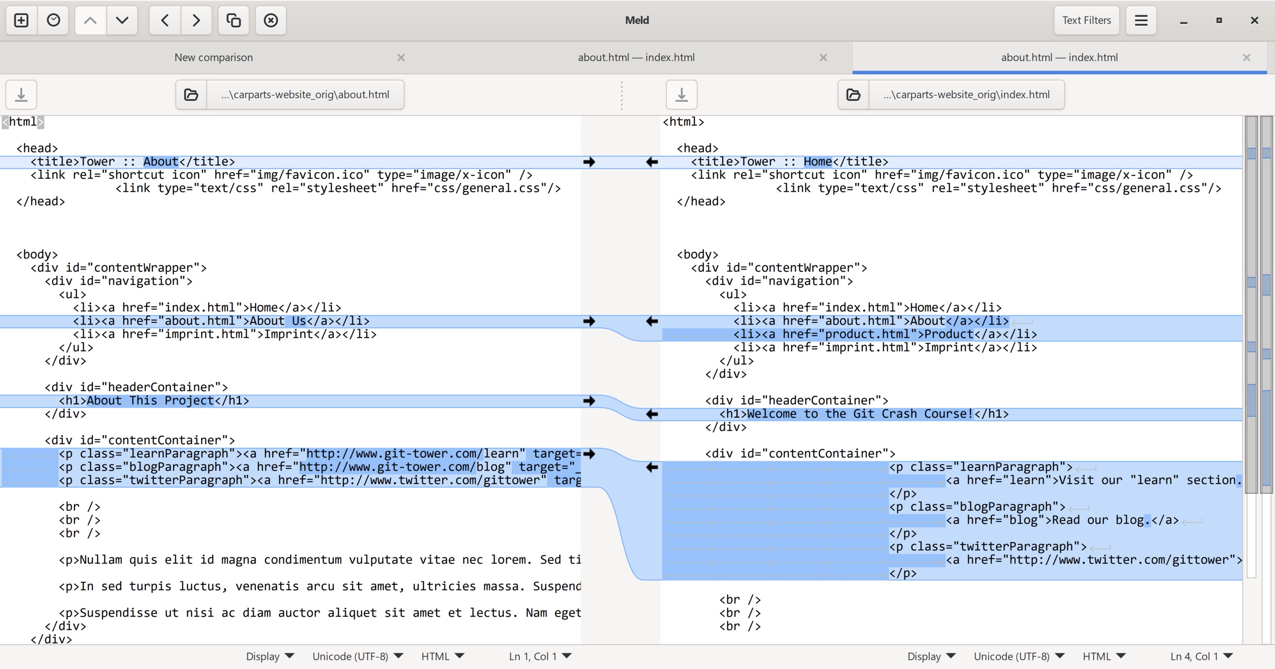Open file chooser folder icon for index.html
Viewport: 1275px width, 669px height.
(x=853, y=94)
